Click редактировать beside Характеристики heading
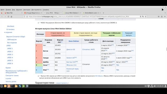This screenshot has width=167, height=94. point(62,83)
